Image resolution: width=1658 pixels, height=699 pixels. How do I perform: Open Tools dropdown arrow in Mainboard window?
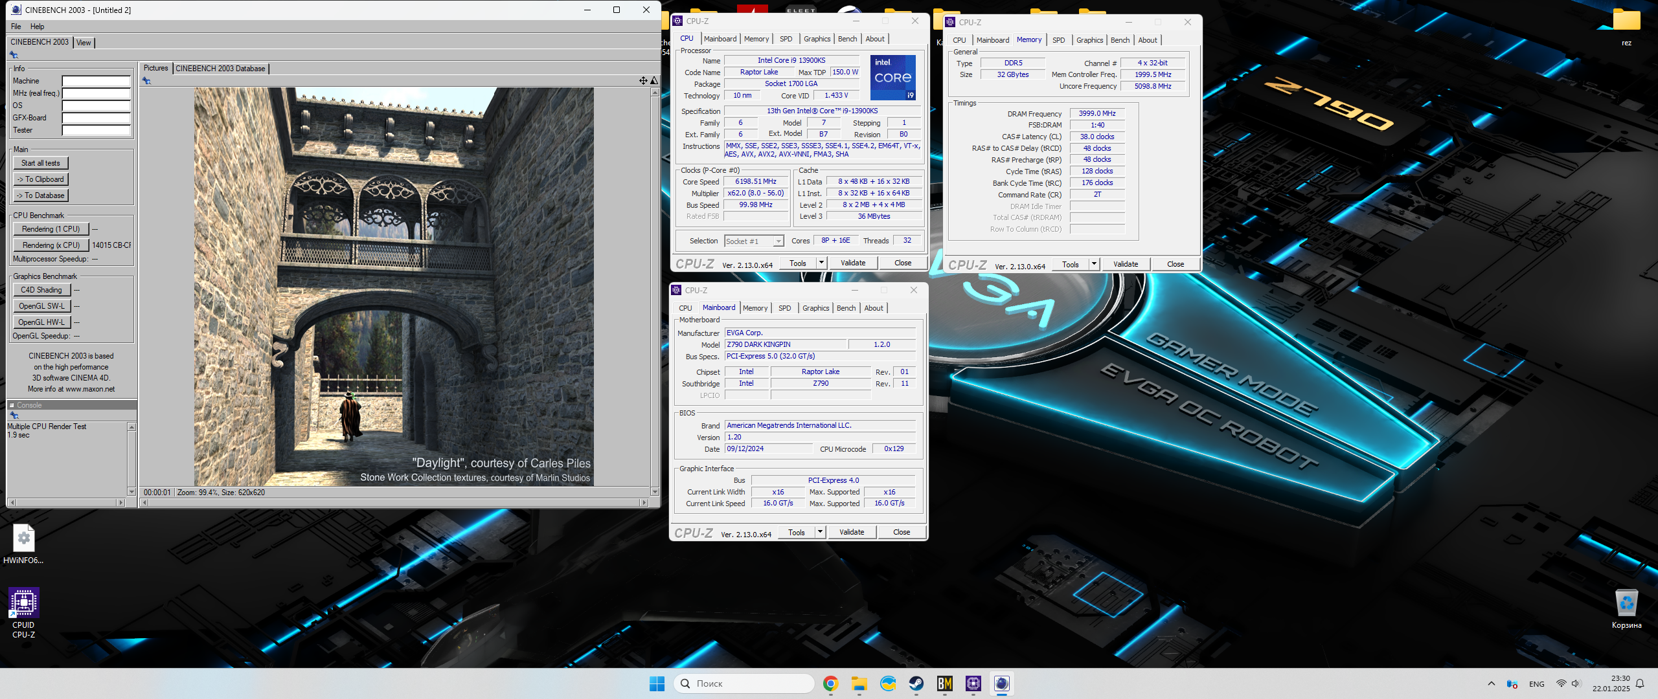point(820,532)
